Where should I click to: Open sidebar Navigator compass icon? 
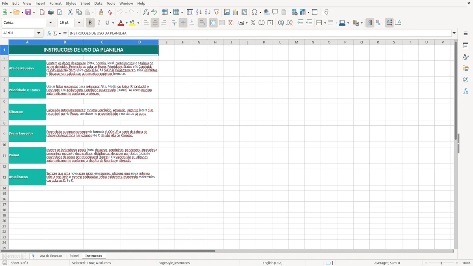tap(466, 80)
